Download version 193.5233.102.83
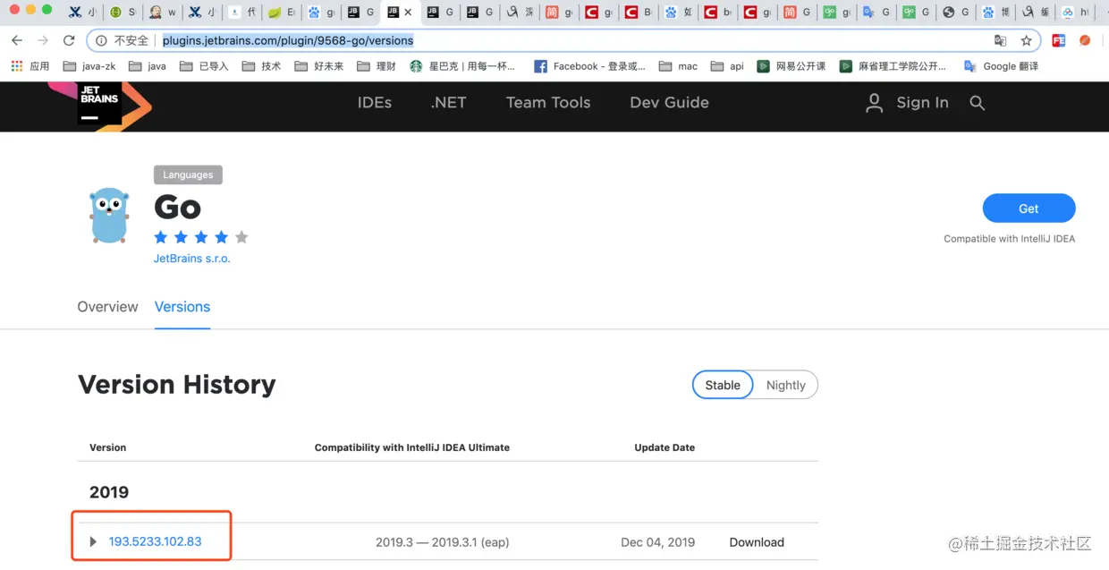 (x=757, y=542)
